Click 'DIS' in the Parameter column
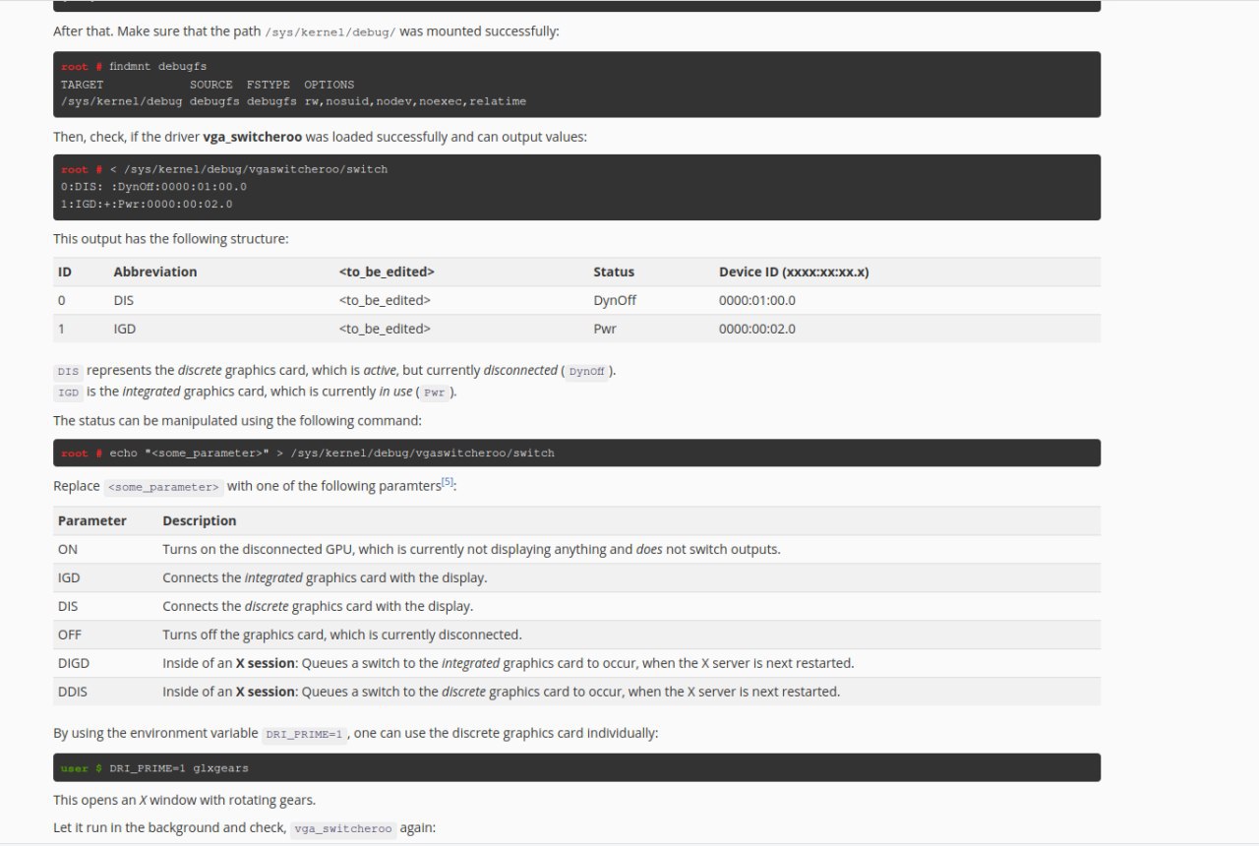This screenshot has width=1259, height=846. tap(68, 606)
